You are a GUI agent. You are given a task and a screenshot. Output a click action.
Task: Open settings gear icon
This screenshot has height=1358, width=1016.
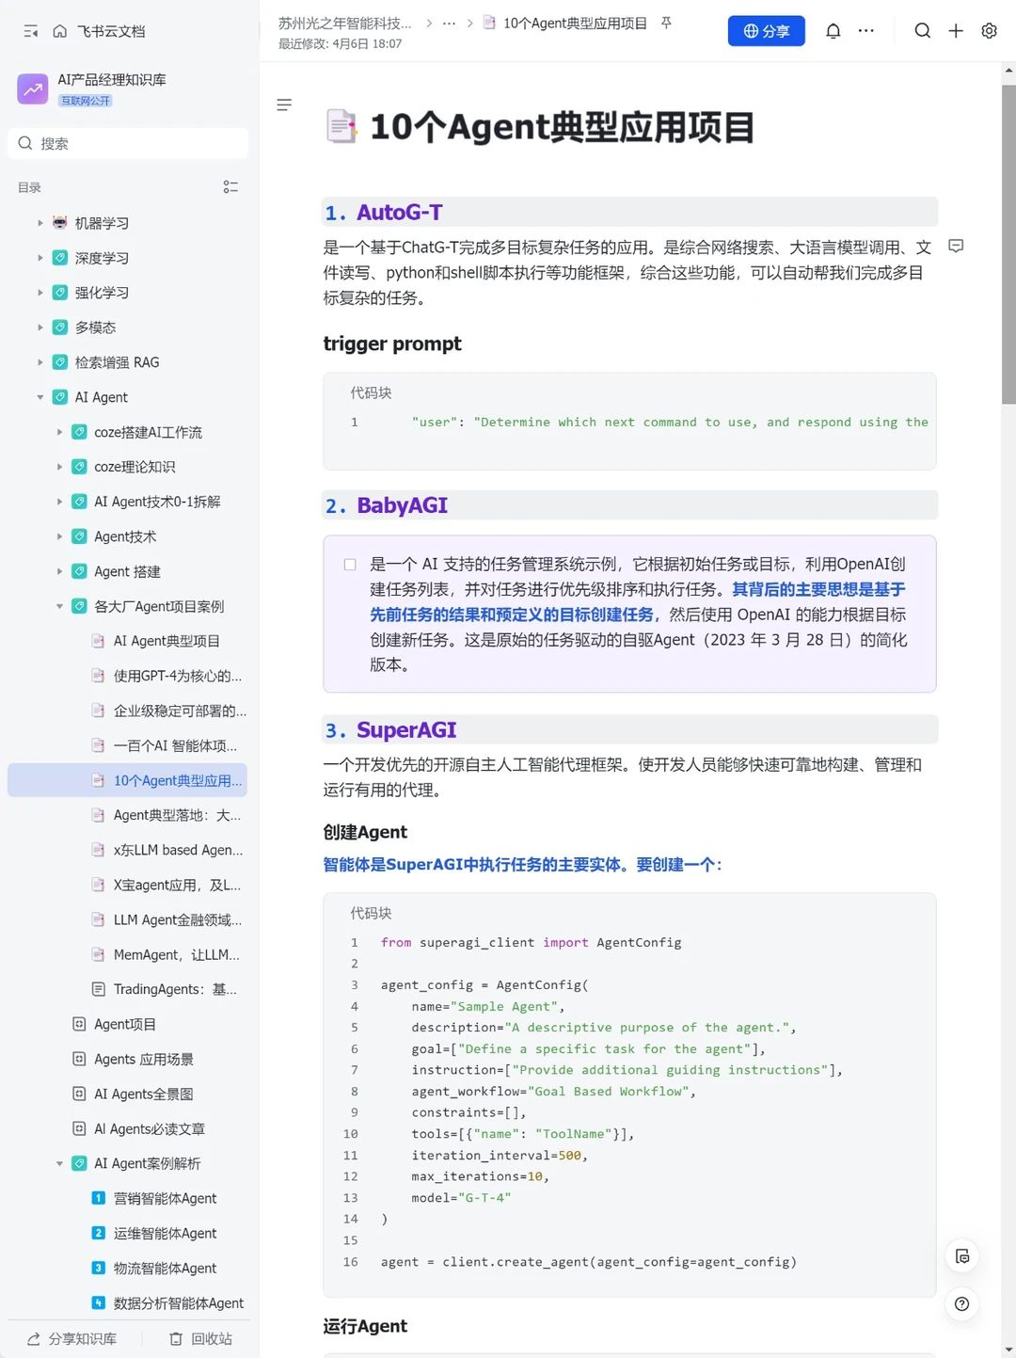tap(989, 31)
